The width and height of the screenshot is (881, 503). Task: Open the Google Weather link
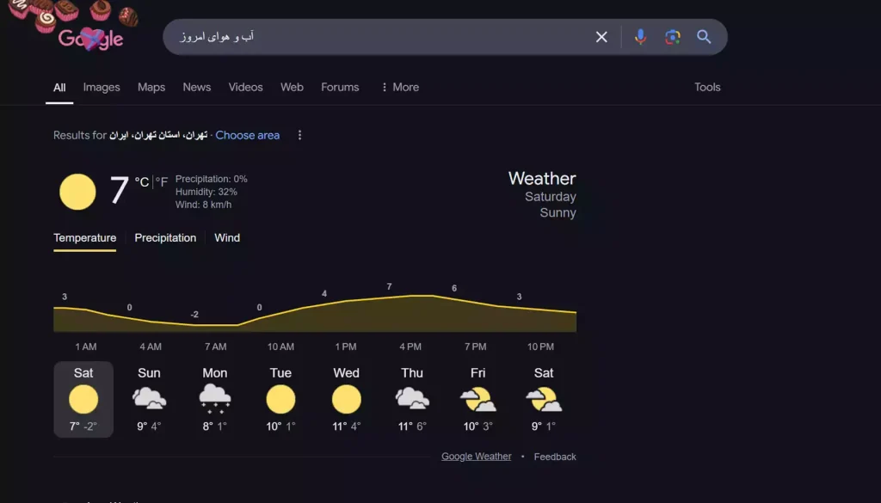pyautogui.click(x=476, y=456)
